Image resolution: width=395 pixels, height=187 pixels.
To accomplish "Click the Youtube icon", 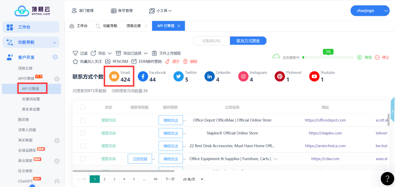I will pos(314,77).
